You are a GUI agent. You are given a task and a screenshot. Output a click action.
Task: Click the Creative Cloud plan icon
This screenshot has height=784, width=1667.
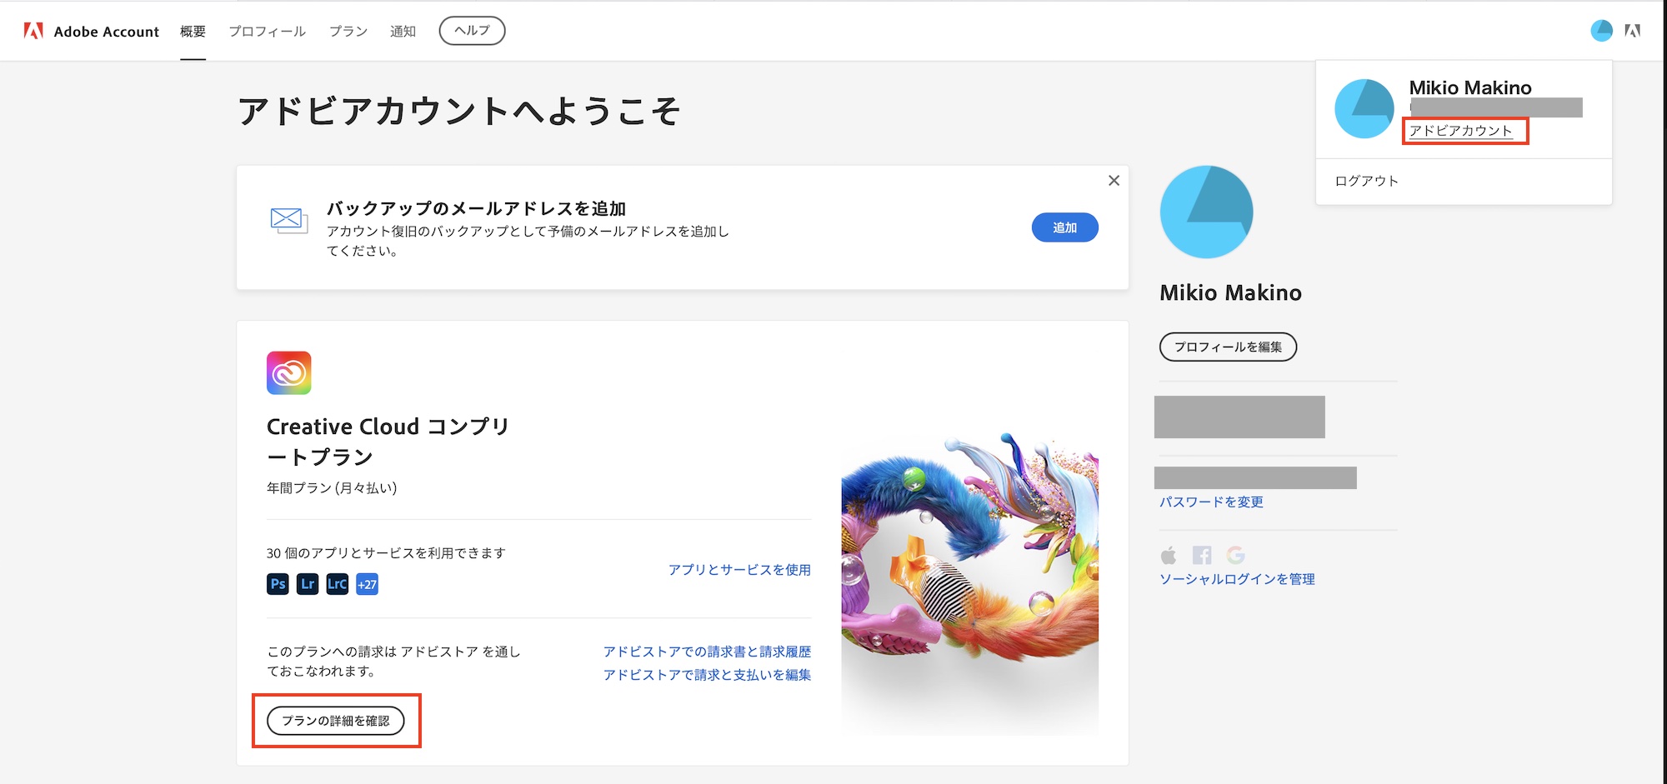(288, 372)
